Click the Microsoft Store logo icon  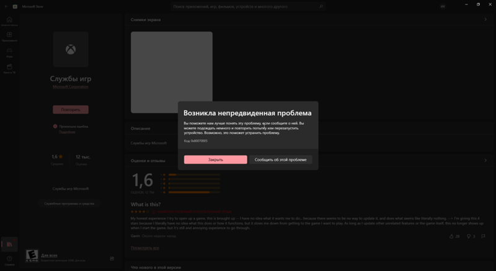pos(15,6)
